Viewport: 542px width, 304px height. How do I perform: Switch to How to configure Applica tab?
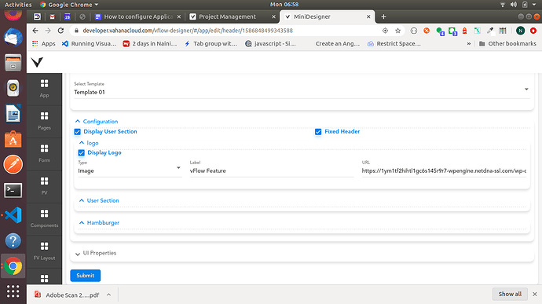pyautogui.click(x=138, y=16)
